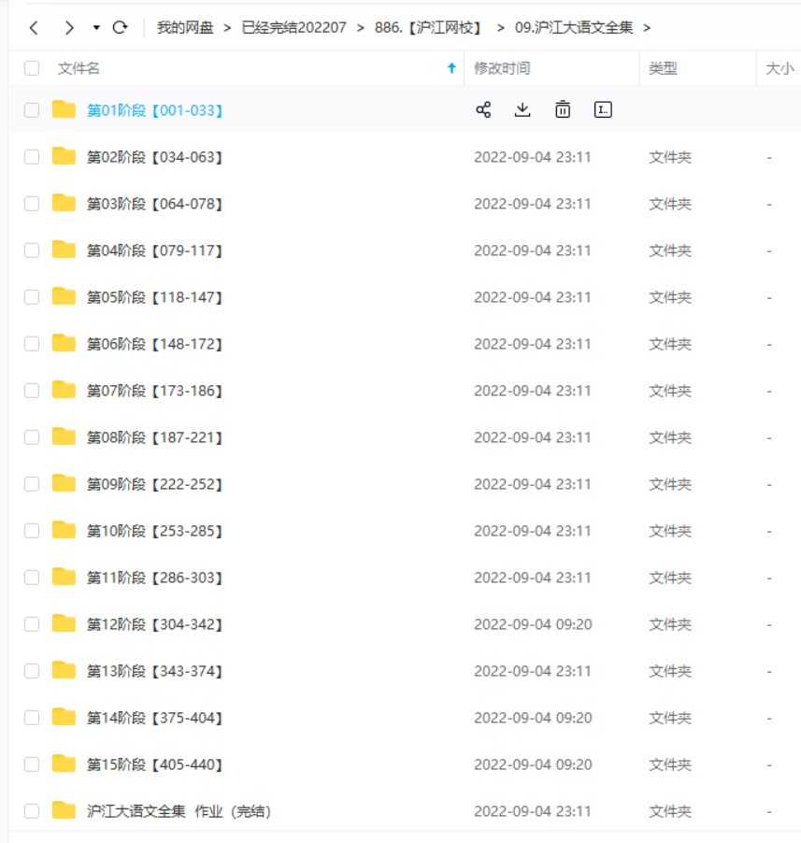Check the box for 第15阶段【405-440】

pyautogui.click(x=32, y=764)
